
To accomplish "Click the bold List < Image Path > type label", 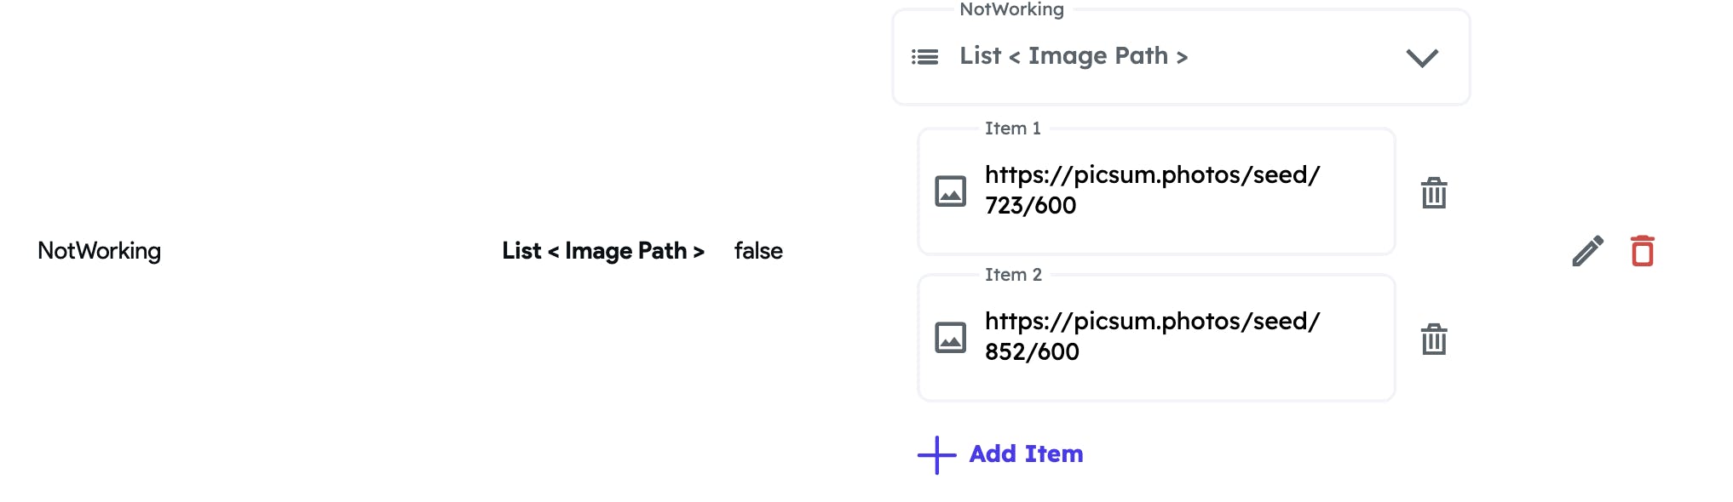I will click(602, 251).
